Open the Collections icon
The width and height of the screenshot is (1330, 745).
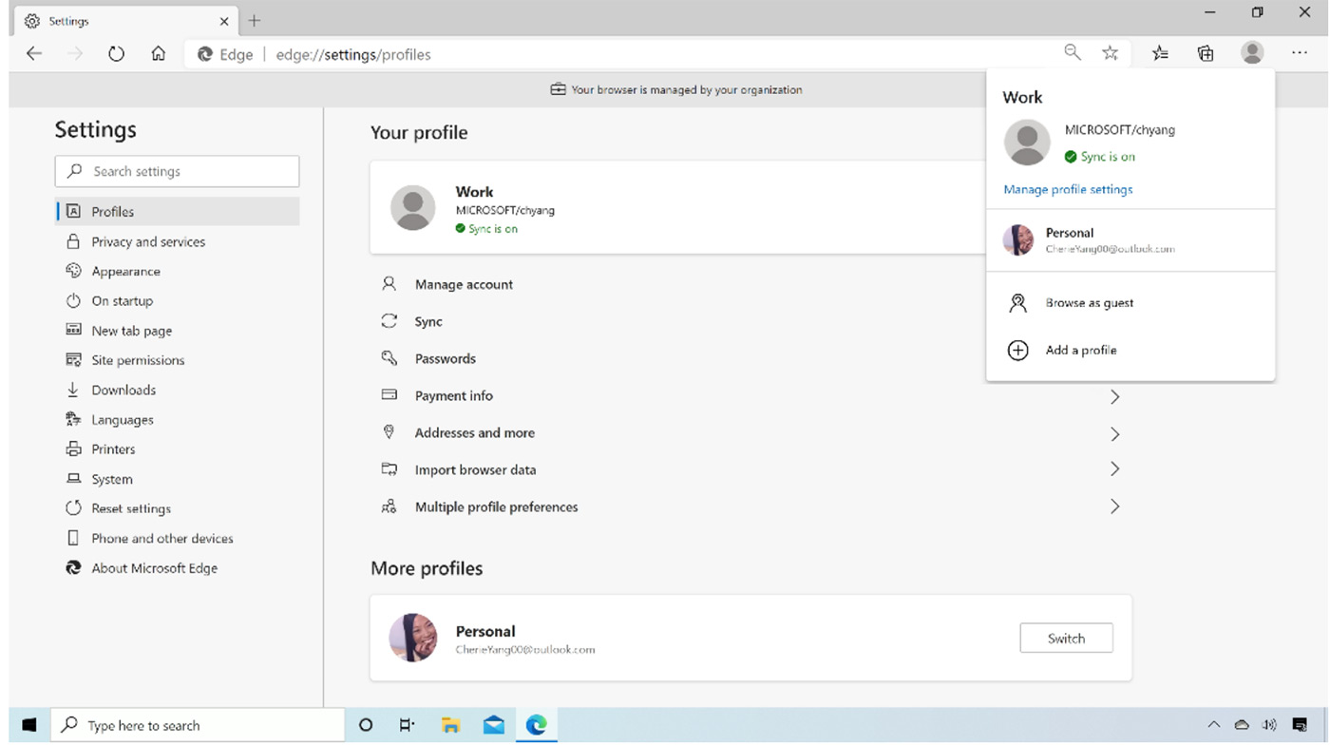1206,54
